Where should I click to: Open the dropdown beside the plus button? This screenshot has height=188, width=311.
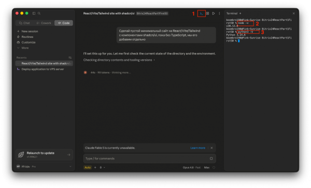coord(102,168)
